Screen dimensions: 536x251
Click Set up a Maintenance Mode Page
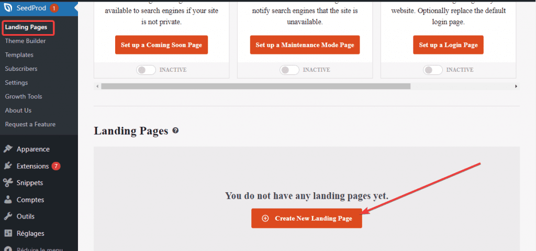(305, 45)
